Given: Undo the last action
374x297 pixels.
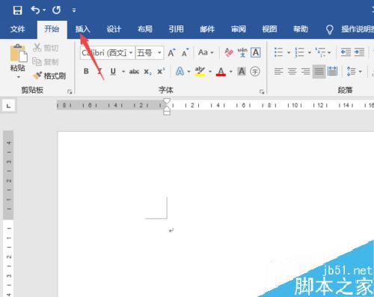Looking at the screenshot, I should click(x=35, y=10).
